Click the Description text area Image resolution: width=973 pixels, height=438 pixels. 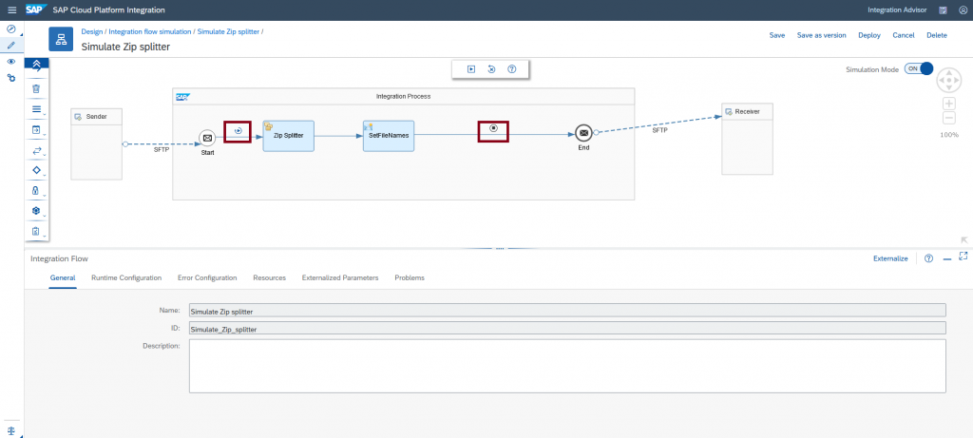567,366
